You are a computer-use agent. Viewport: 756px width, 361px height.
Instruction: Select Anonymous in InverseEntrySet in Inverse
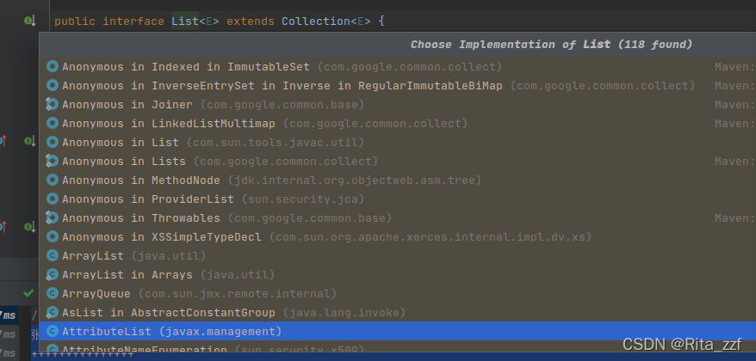pos(397,86)
